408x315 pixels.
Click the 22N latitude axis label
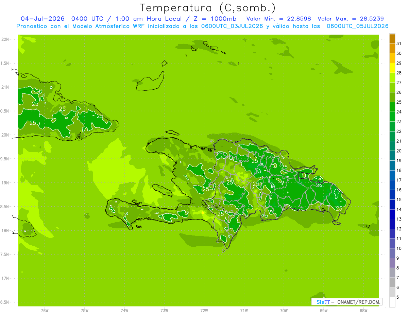coord(5,39)
